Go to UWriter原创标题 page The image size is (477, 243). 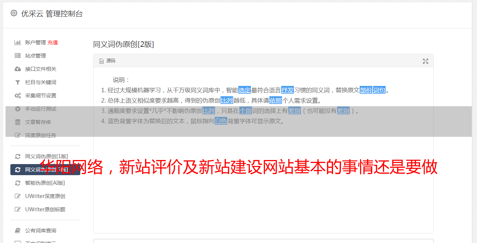[x=45, y=209]
